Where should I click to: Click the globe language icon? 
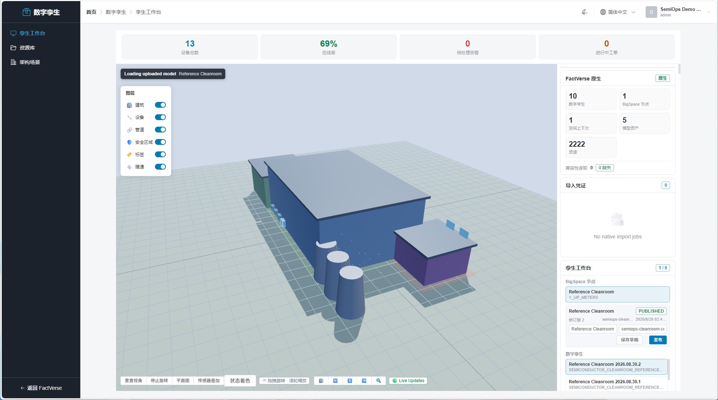pyautogui.click(x=603, y=12)
